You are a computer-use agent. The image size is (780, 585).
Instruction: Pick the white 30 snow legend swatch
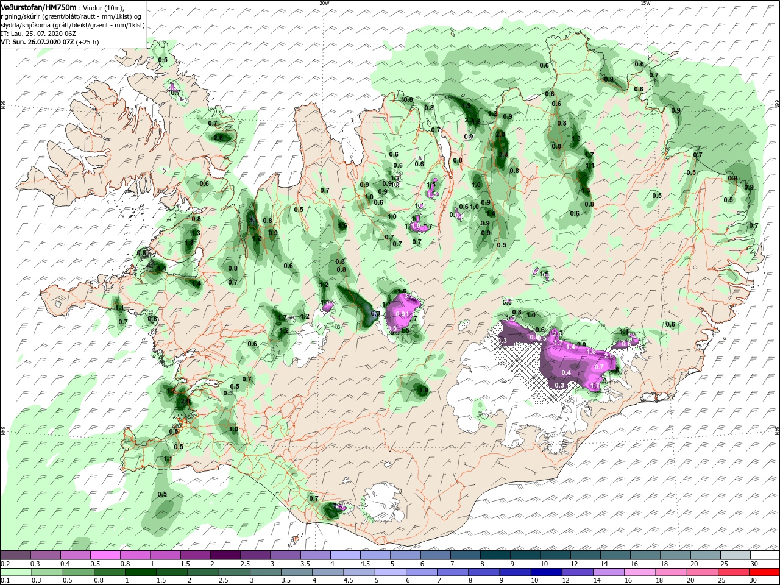[765, 555]
